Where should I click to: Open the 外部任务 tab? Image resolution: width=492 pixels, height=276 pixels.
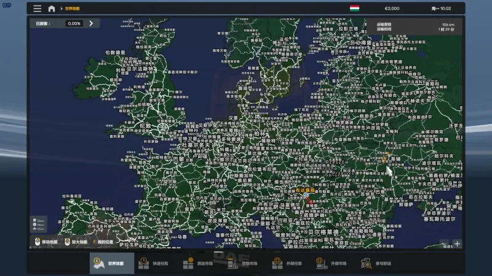[x=290, y=263]
